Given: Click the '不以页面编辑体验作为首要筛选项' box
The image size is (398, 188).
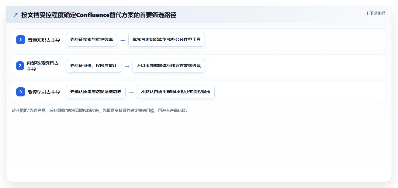Looking at the screenshot, I should [x=169, y=66].
